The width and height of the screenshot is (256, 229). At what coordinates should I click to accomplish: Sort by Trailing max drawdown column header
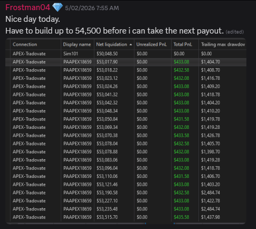[223, 44]
